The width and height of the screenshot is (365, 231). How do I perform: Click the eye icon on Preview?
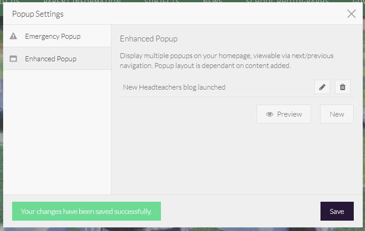[x=270, y=114]
